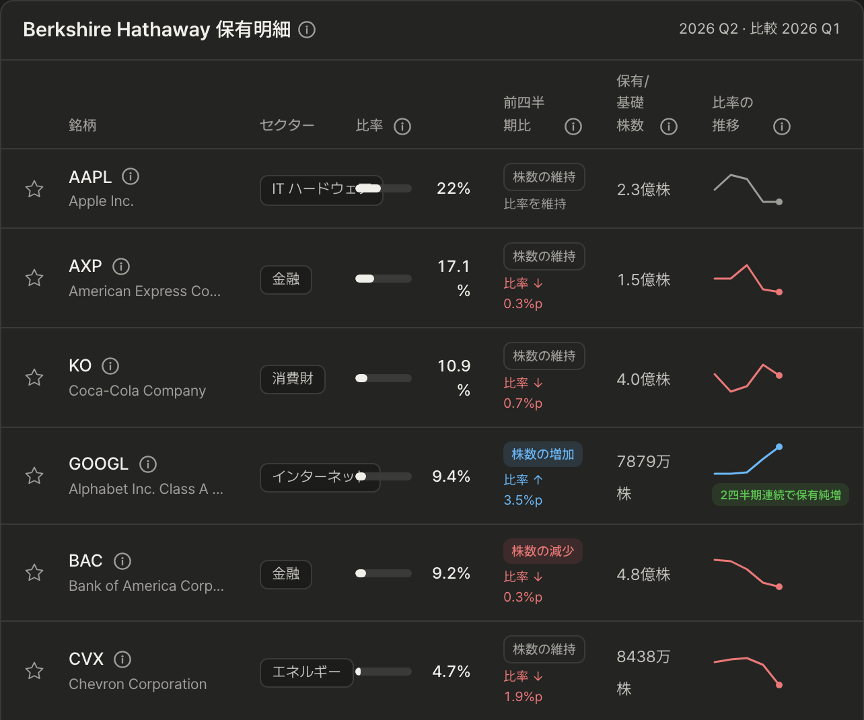This screenshot has width=864, height=720.
Task: Open AAPL weight trend sparkline
Action: [x=748, y=188]
